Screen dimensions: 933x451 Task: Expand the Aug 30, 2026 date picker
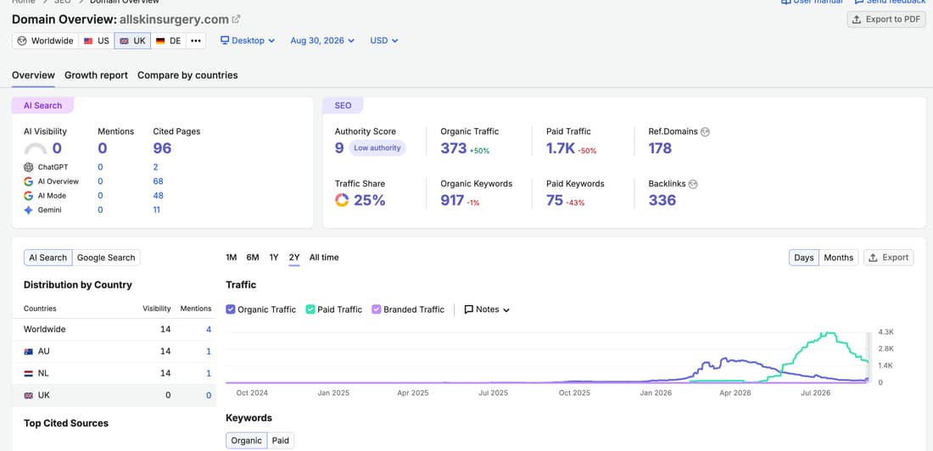coord(322,41)
